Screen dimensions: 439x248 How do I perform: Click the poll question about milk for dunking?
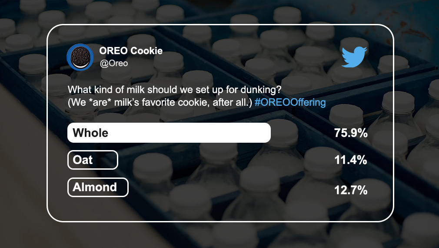point(174,90)
